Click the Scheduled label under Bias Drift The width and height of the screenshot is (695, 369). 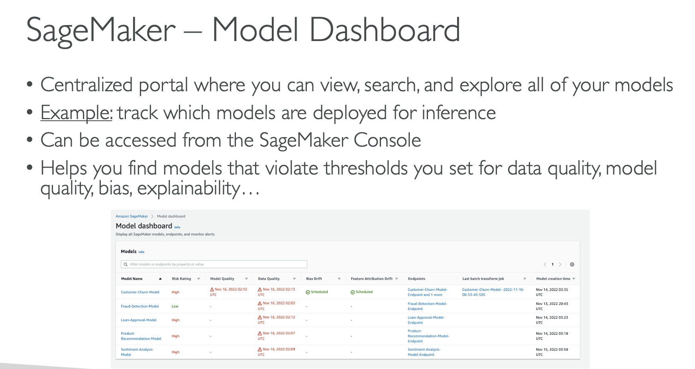[320, 292]
